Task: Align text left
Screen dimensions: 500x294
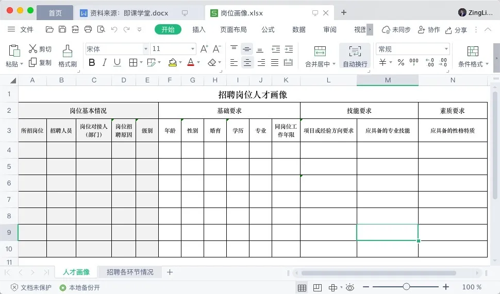Action: 234,62
